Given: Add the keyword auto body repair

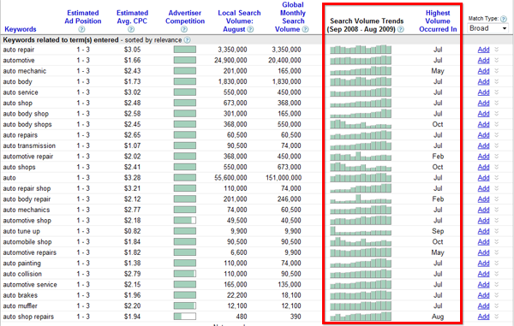Looking at the screenshot, I should coord(483,199).
